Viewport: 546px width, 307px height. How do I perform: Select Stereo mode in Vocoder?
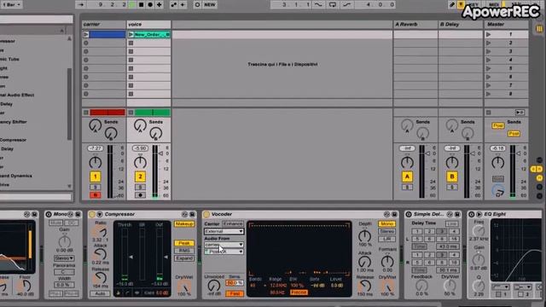(386, 231)
